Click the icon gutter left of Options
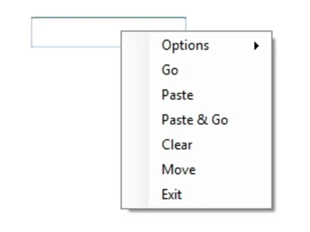This screenshot has width=310, height=232. 136,46
